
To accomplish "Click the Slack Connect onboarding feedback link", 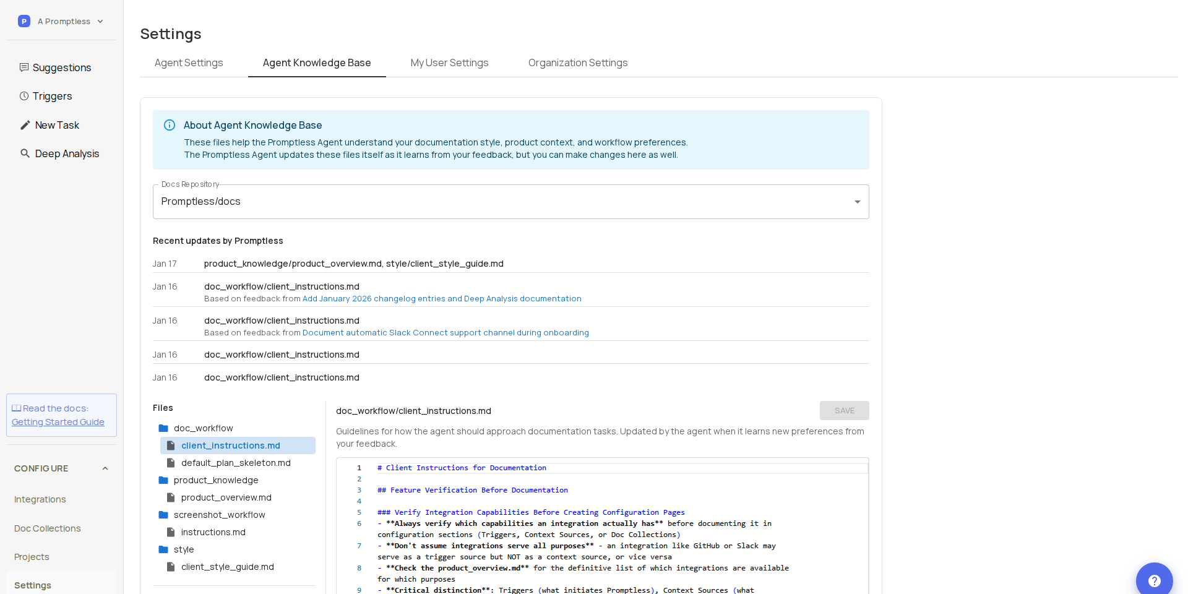I will coord(445,332).
